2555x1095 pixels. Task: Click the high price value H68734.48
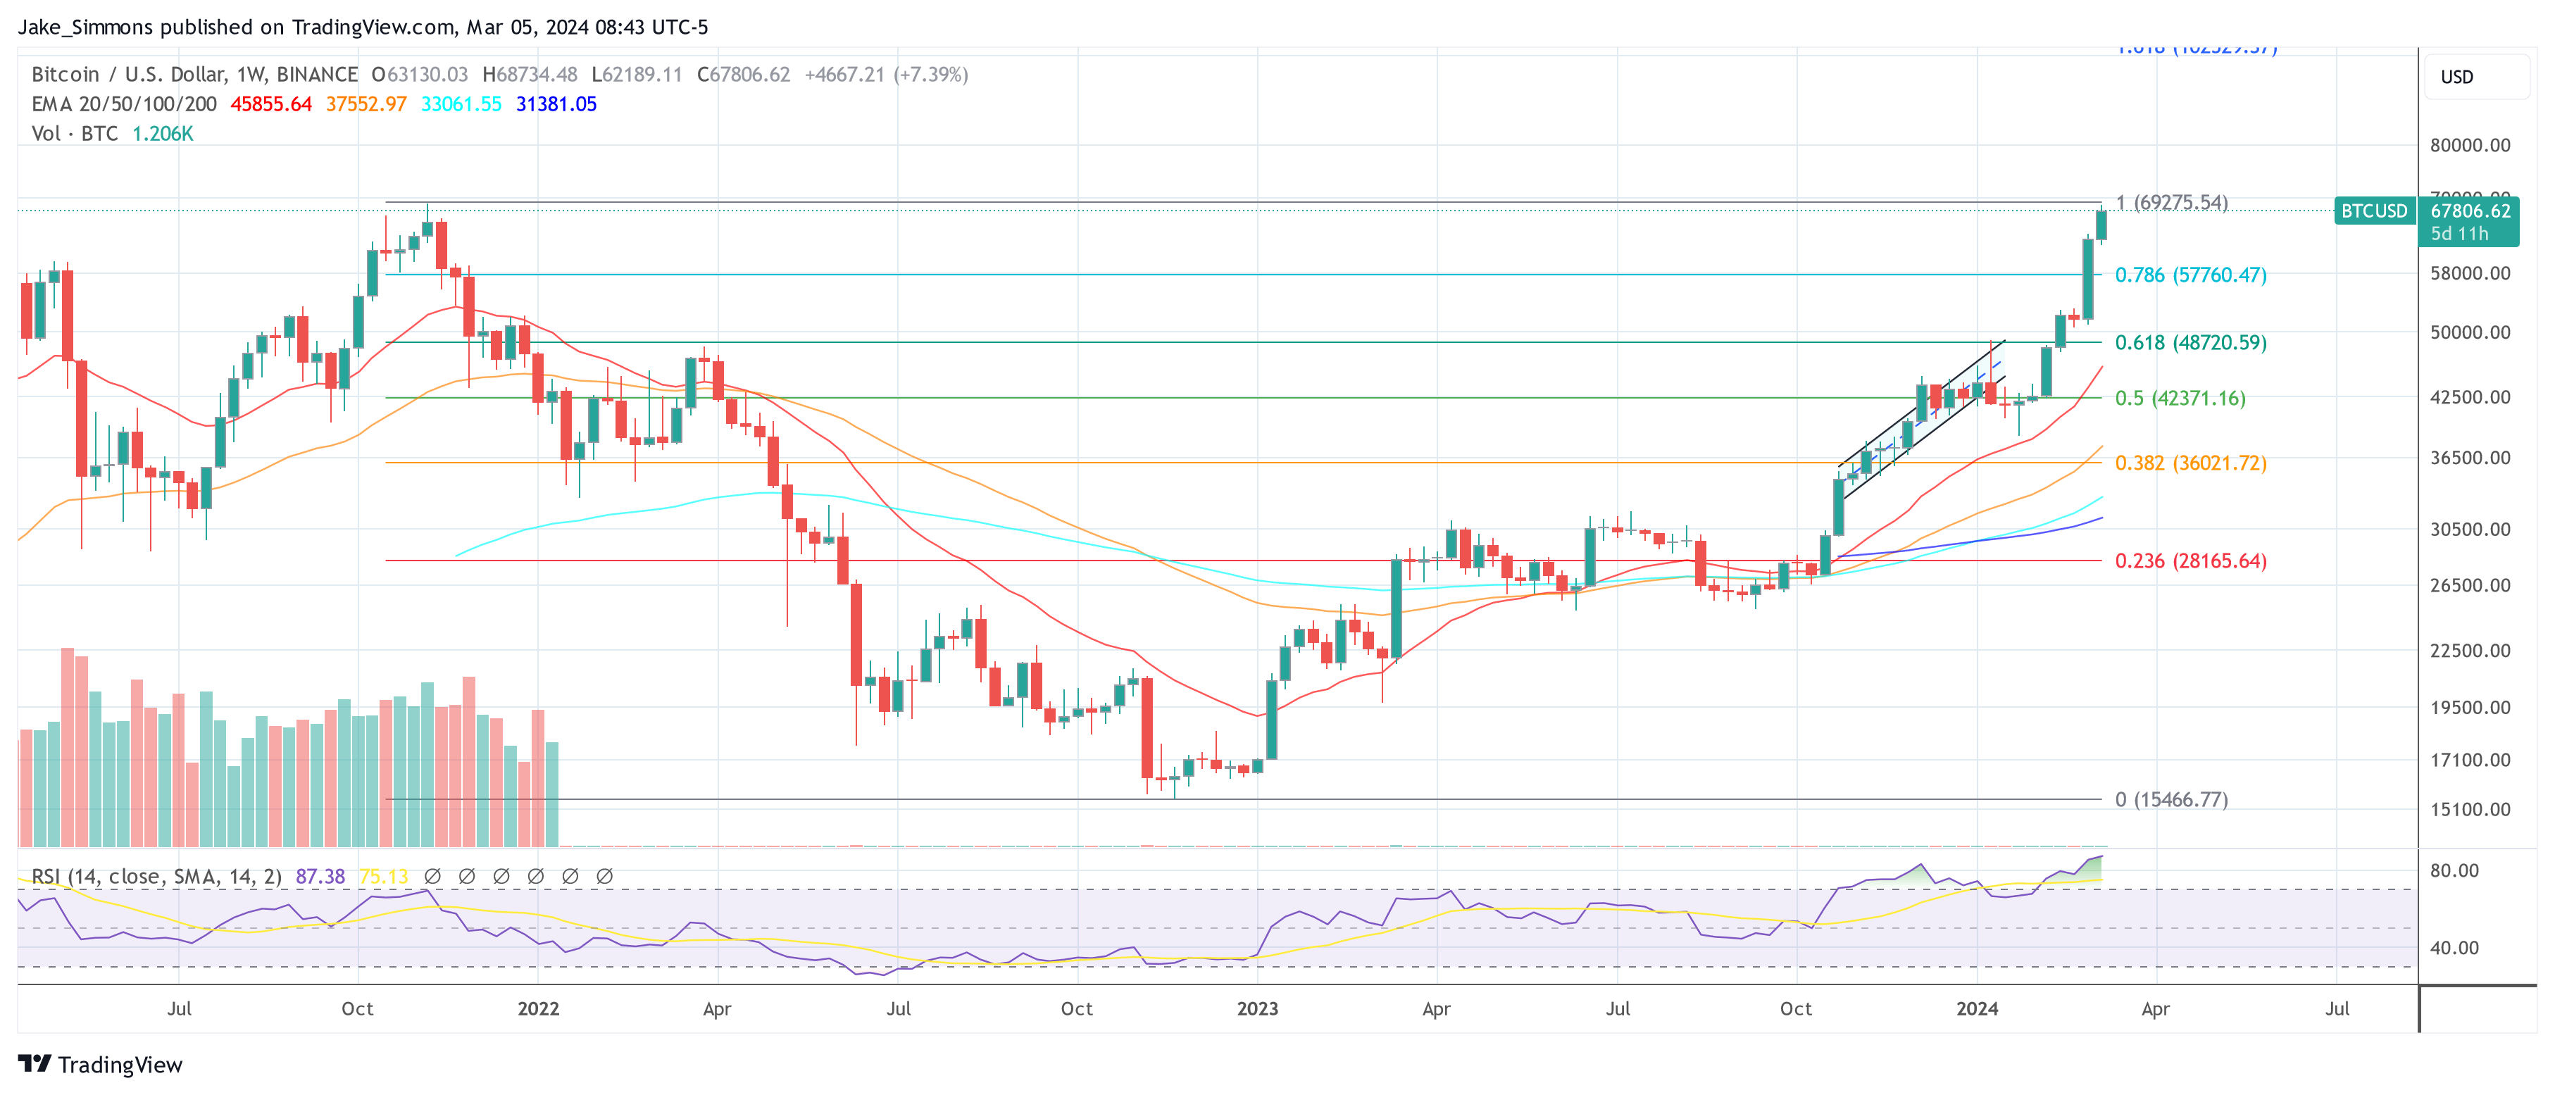click(530, 75)
